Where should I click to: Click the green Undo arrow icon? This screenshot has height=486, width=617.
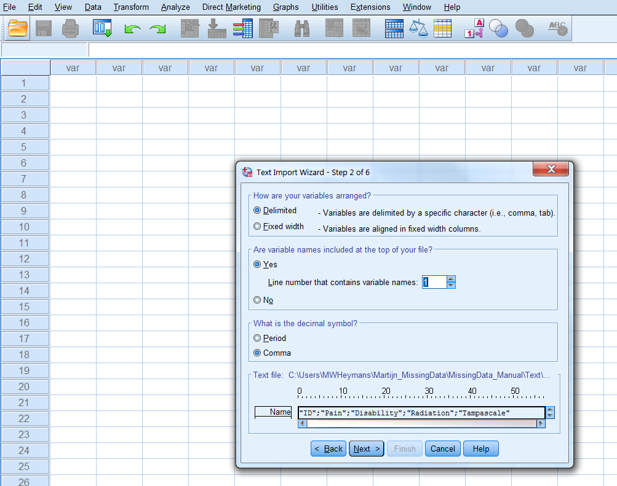click(132, 29)
